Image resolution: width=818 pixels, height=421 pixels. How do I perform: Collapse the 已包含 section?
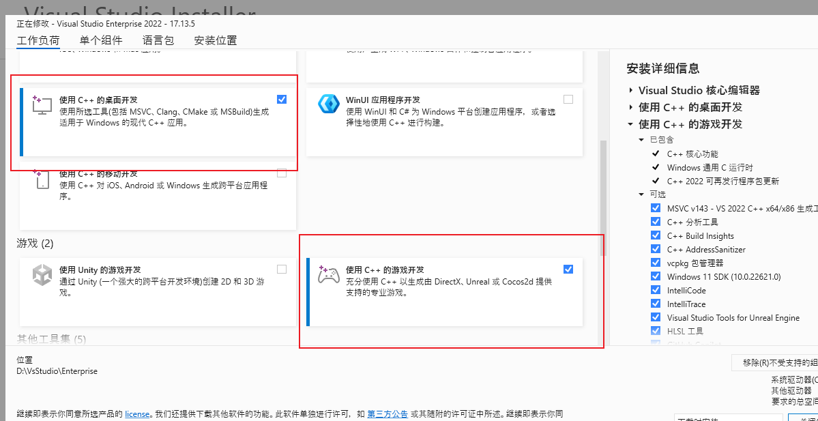pos(642,140)
